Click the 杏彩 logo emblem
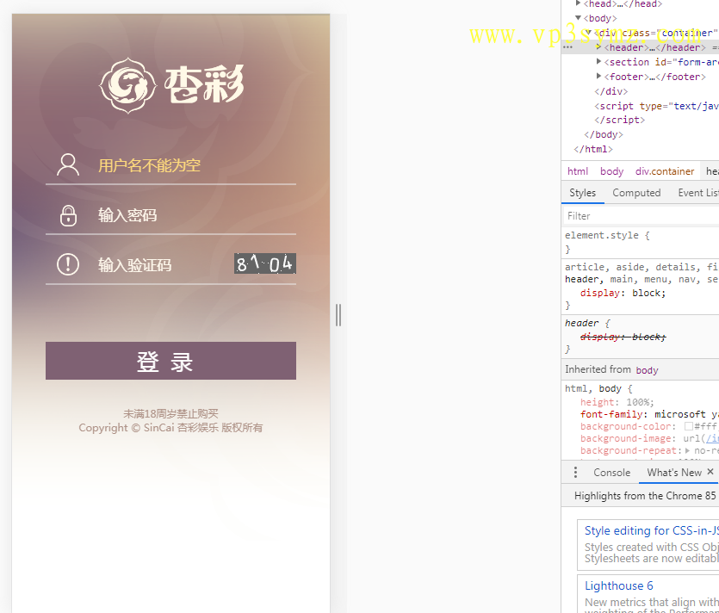The image size is (719, 613). point(128,86)
